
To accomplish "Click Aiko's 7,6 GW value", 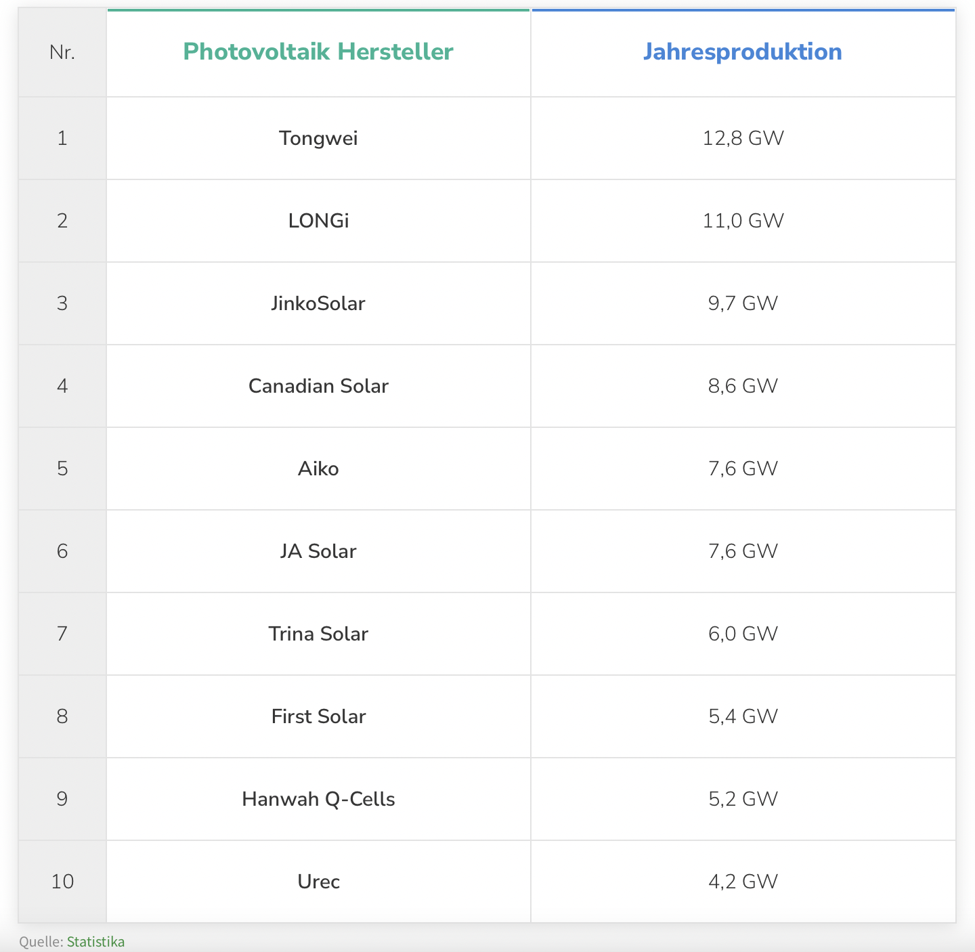I will pos(743,469).
